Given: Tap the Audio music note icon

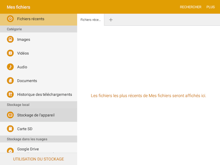Looking at the screenshot, I should point(10,67).
